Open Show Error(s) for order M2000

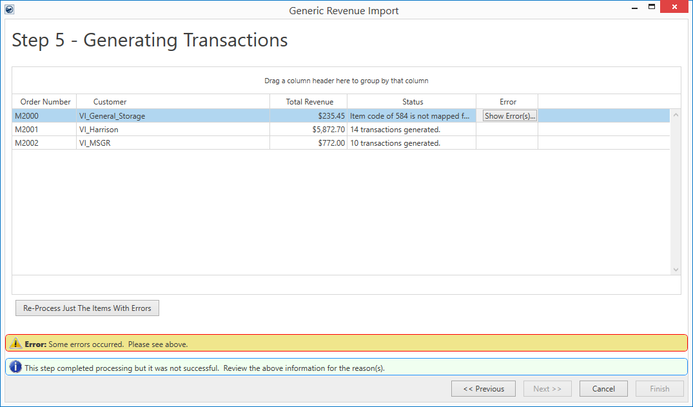pyautogui.click(x=510, y=116)
